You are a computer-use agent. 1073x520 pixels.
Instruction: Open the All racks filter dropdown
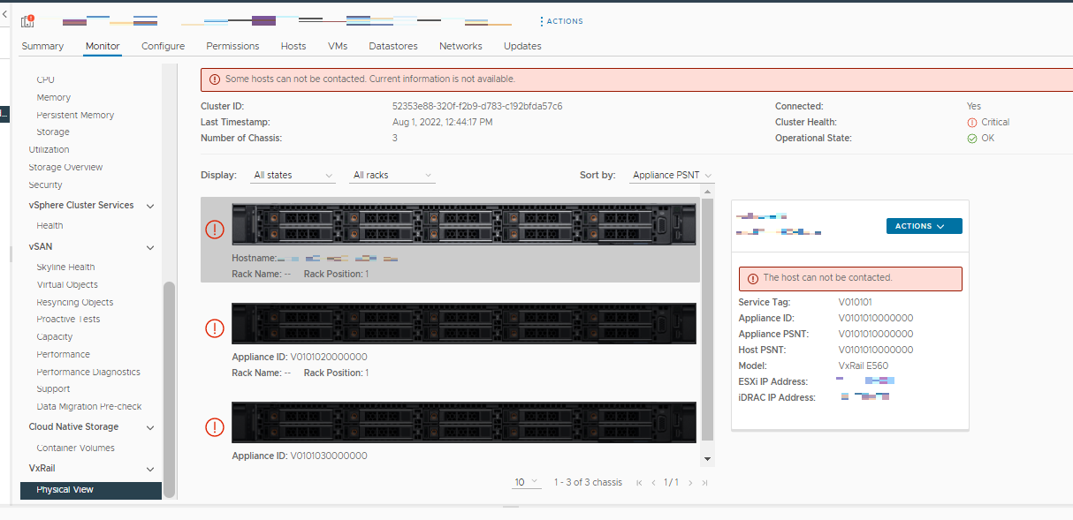392,176
